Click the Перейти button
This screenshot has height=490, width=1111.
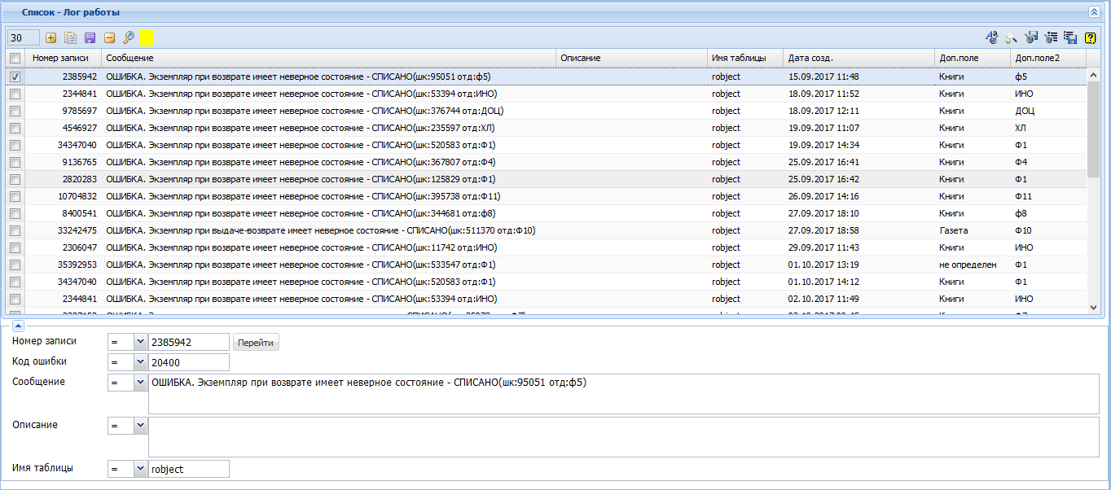[256, 343]
